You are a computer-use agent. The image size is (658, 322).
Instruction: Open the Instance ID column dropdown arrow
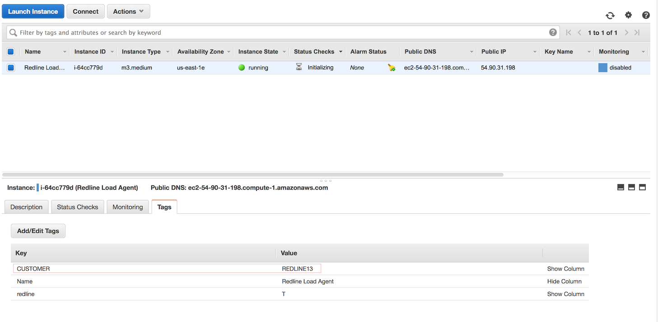[112, 52]
